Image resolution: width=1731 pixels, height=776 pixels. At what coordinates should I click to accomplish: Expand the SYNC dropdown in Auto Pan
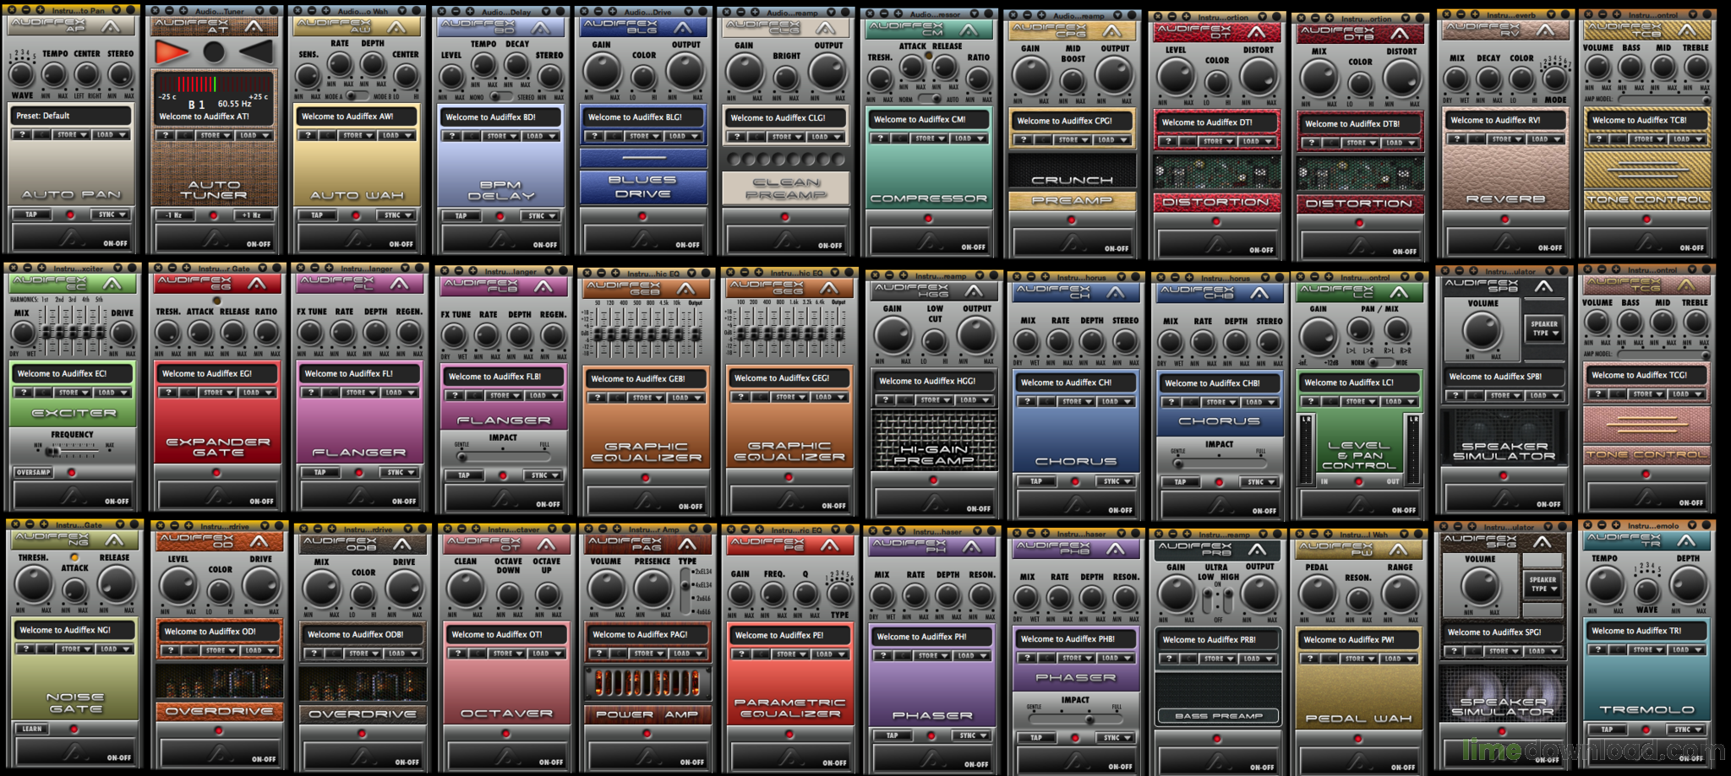pos(111,214)
